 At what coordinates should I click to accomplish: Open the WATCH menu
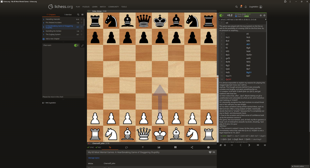pos(103,7)
